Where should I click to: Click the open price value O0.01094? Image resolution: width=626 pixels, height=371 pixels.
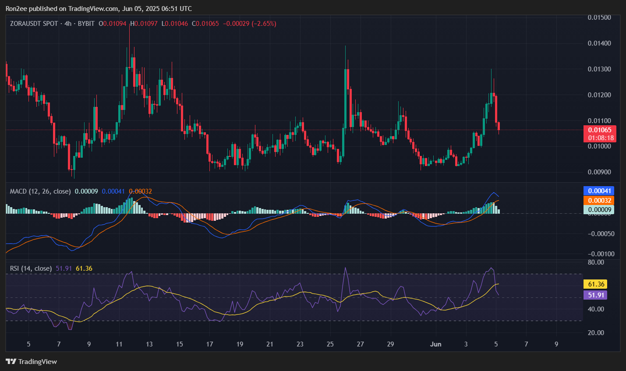click(112, 24)
